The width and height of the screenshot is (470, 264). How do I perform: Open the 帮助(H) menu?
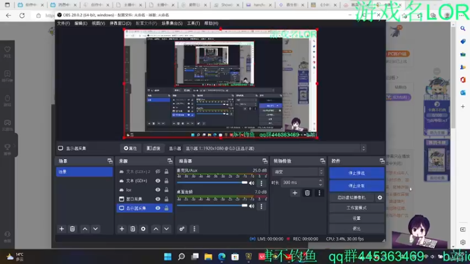(x=211, y=23)
